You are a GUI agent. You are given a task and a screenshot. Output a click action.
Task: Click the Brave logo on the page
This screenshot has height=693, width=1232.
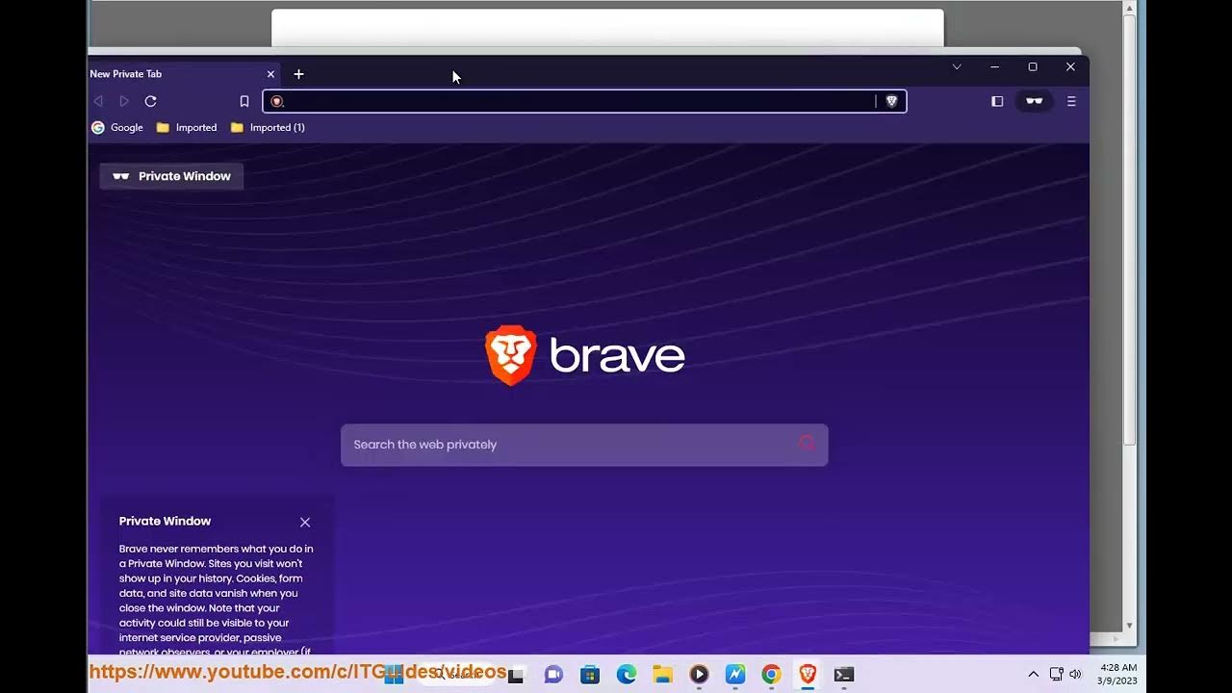584,355
